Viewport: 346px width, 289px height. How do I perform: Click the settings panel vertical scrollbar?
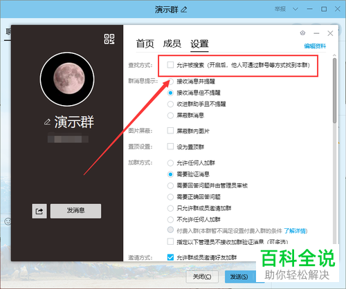[x=334, y=90]
